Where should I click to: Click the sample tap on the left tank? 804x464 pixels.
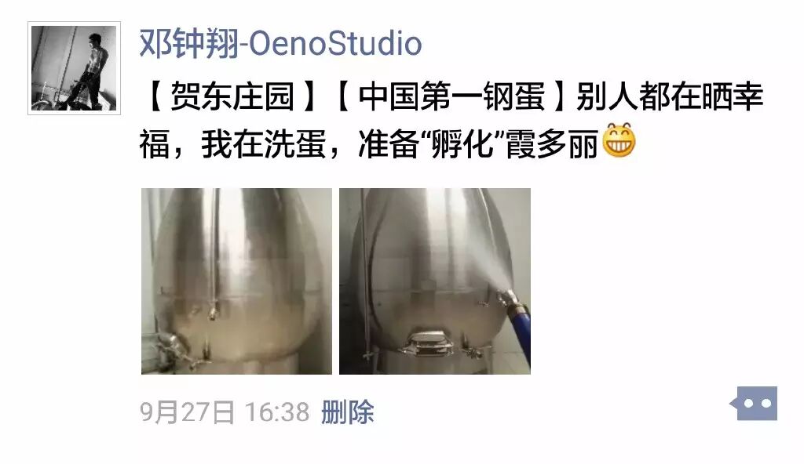[212, 310]
